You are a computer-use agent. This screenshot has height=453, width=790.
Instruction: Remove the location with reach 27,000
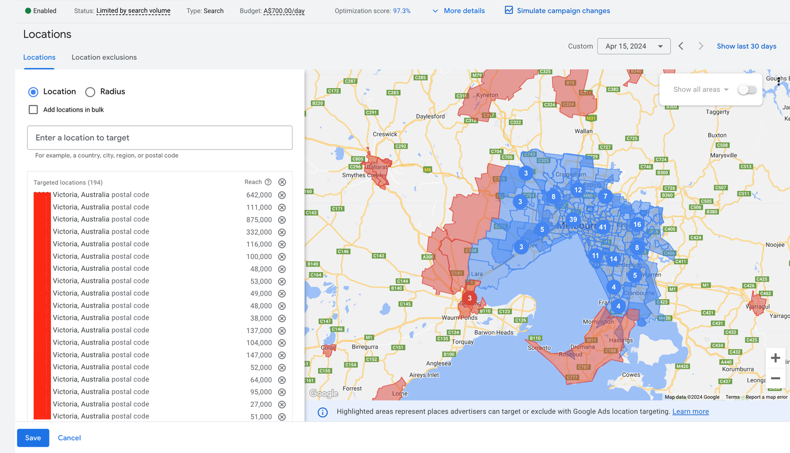tap(282, 404)
